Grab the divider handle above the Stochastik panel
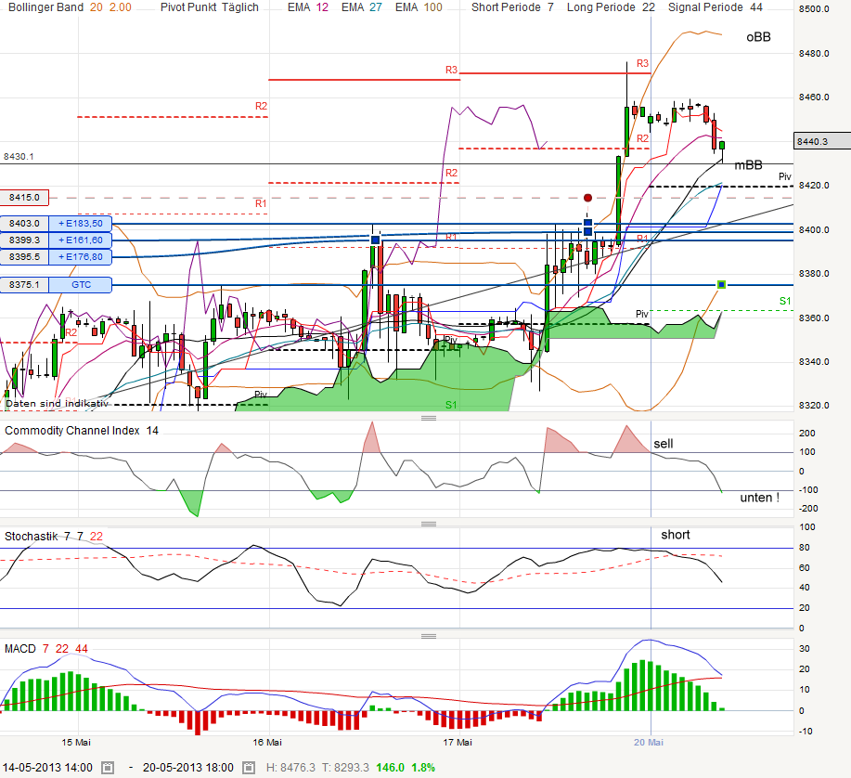 click(429, 524)
